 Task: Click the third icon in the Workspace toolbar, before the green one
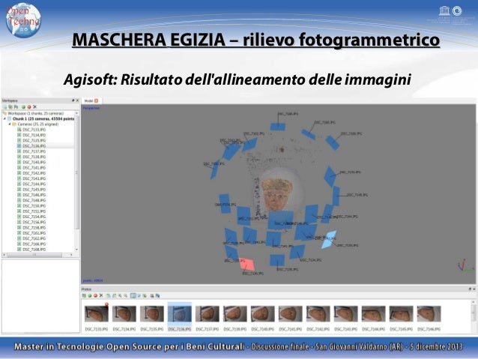point(16,107)
